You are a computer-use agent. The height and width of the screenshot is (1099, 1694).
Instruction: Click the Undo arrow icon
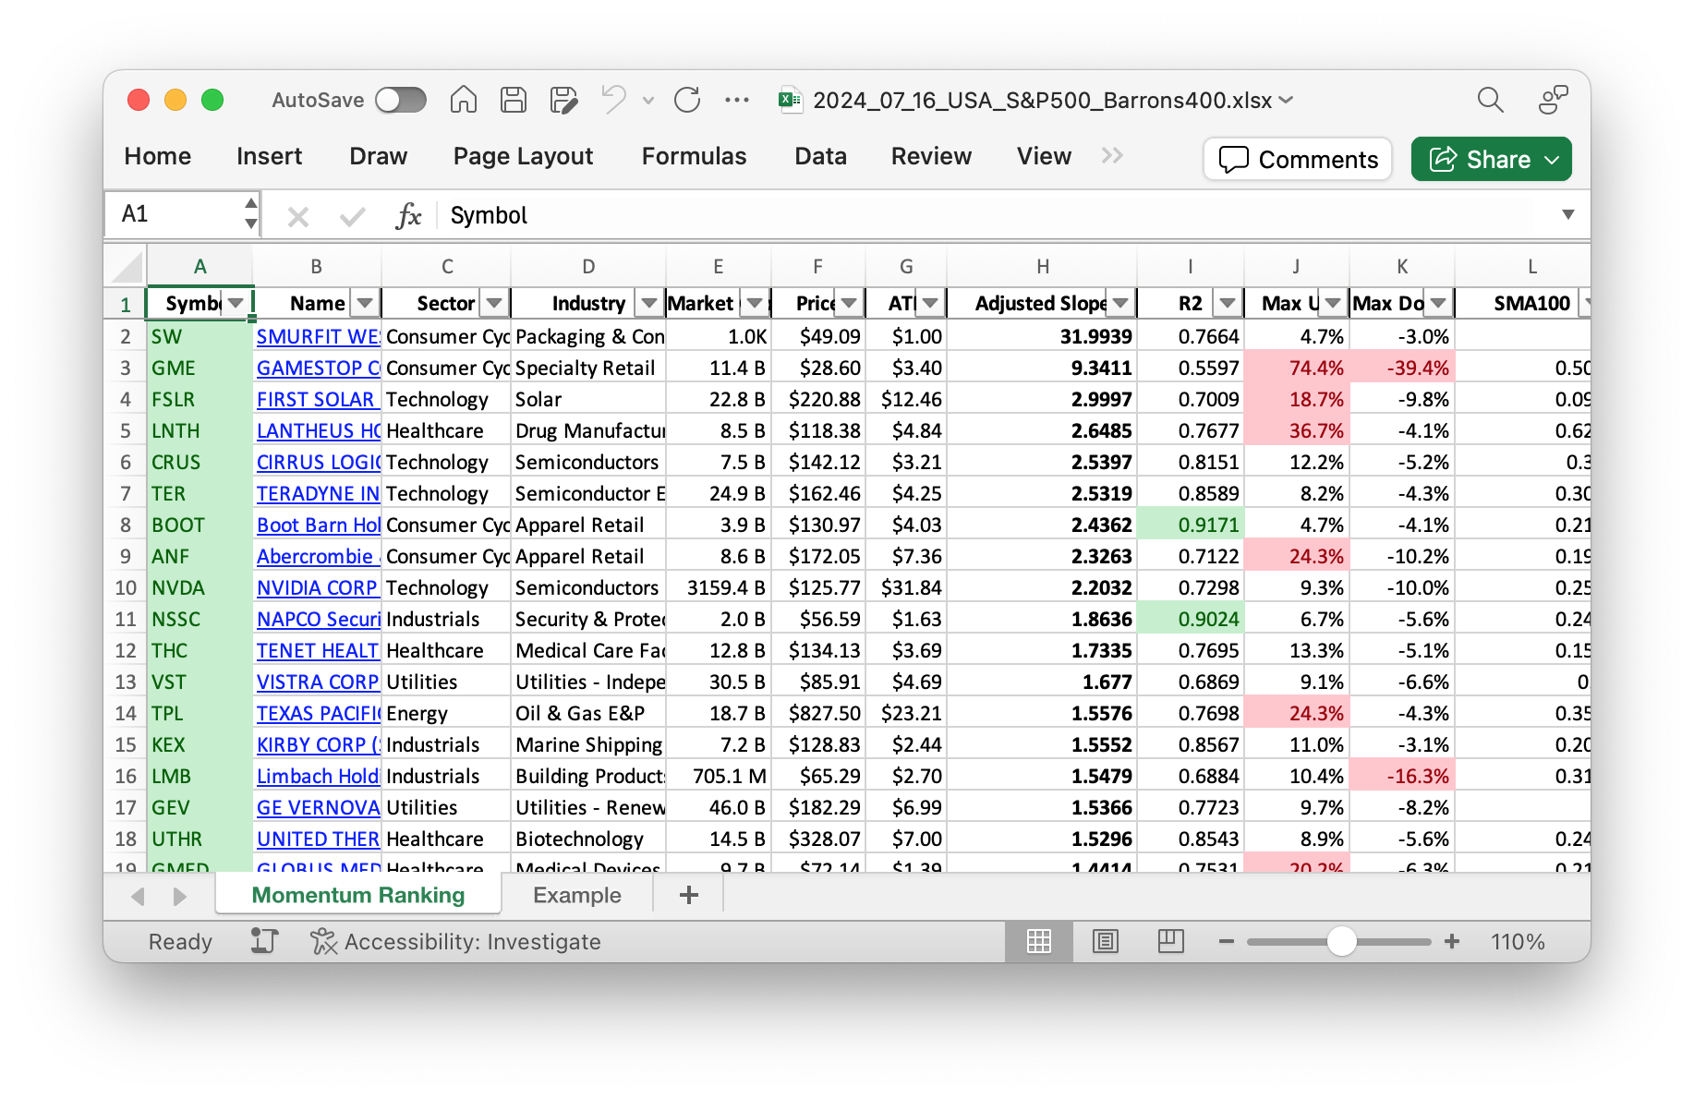613,100
